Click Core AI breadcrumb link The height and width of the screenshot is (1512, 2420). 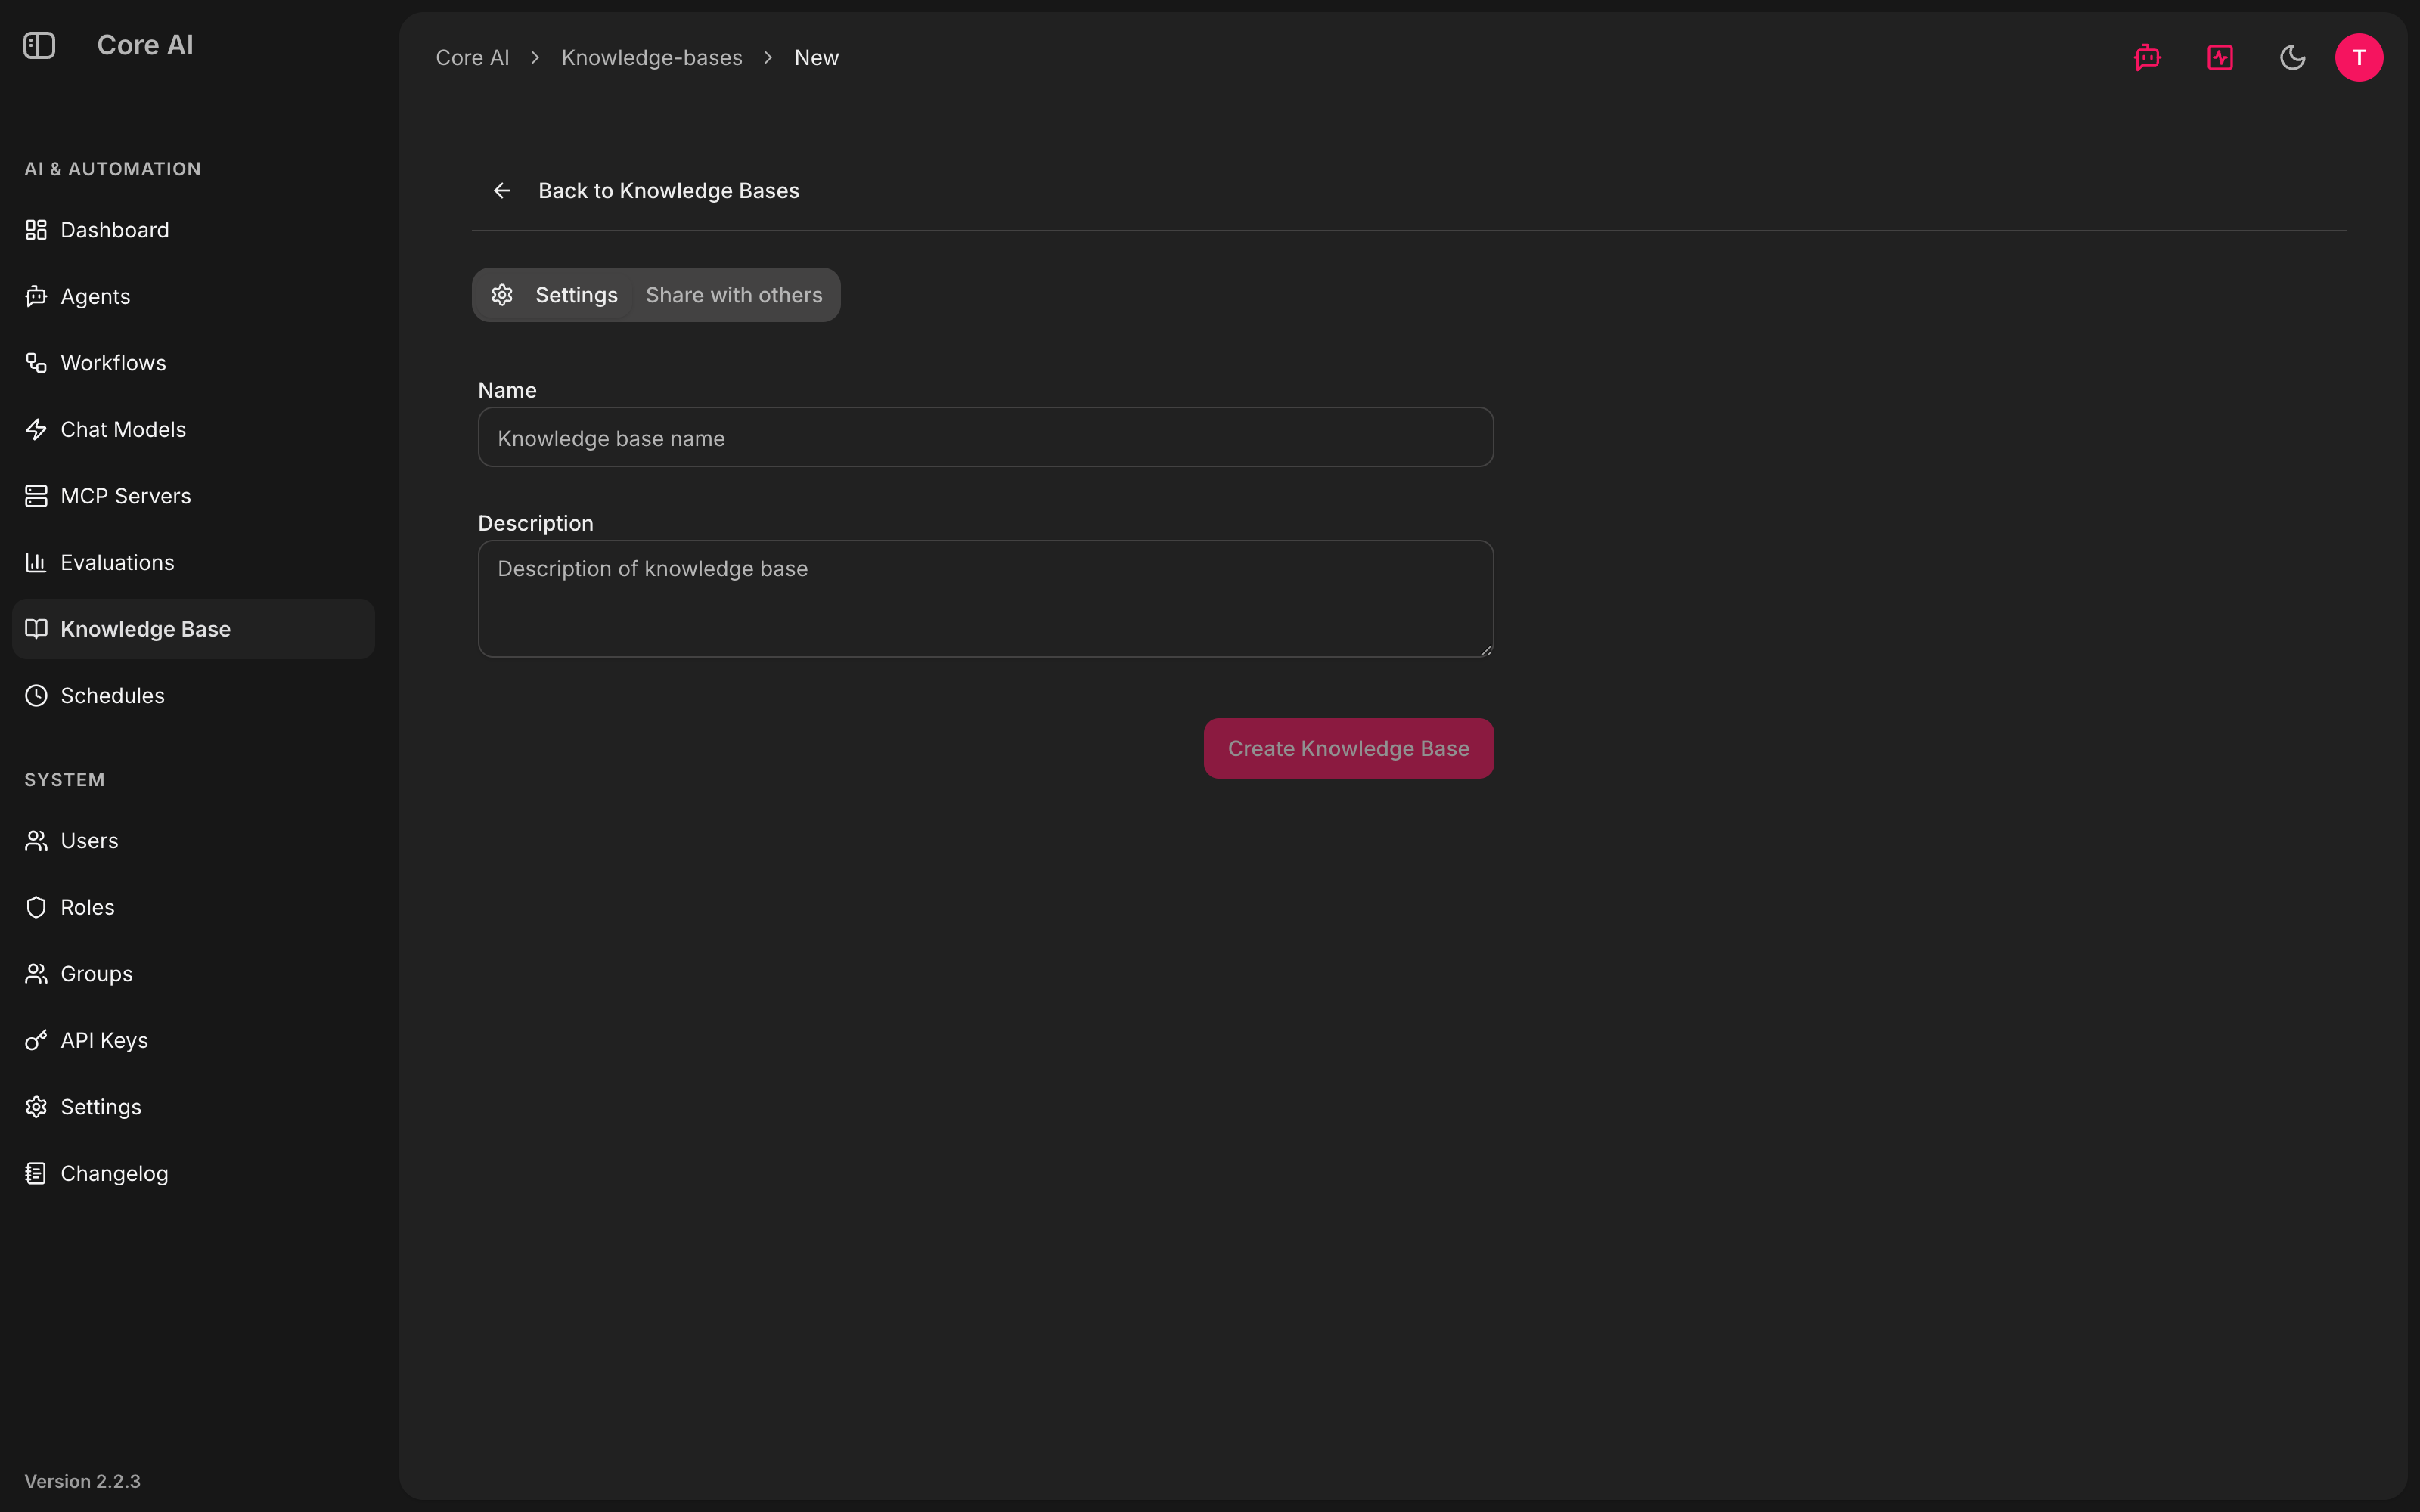(x=472, y=58)
